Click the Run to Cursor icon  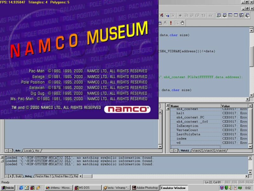(203, 15)
